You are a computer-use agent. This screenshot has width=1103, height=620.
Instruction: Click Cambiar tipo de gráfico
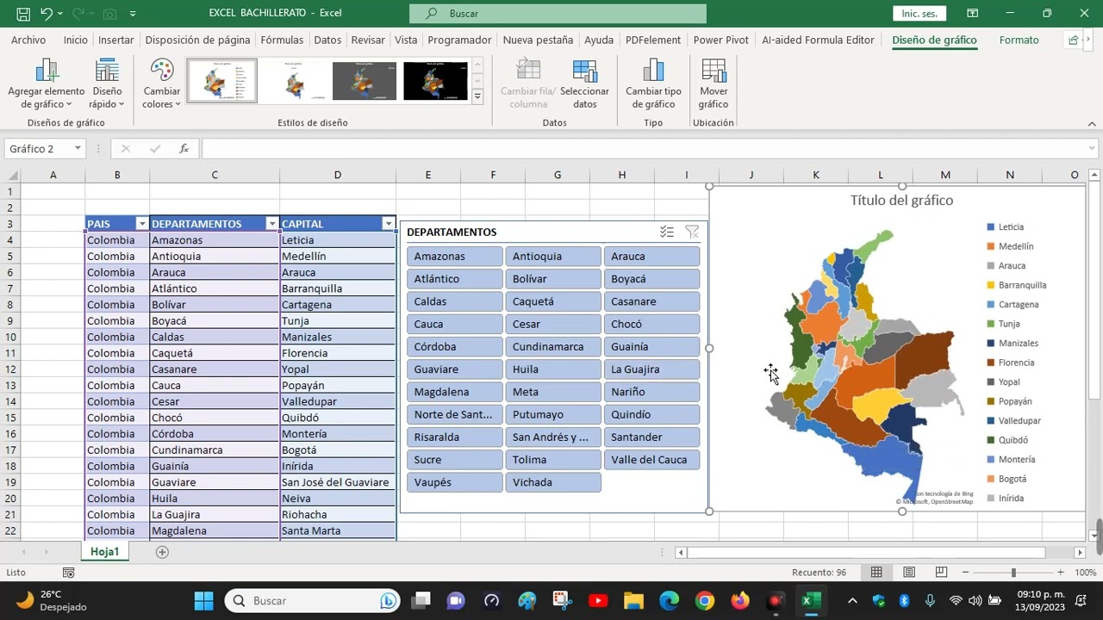click(x=653, y=84)
